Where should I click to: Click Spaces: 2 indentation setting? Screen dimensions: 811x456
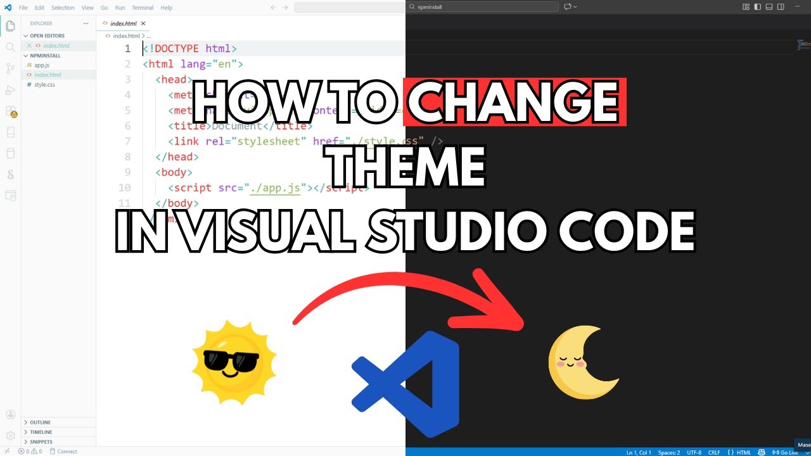click(x=668, y=452)
